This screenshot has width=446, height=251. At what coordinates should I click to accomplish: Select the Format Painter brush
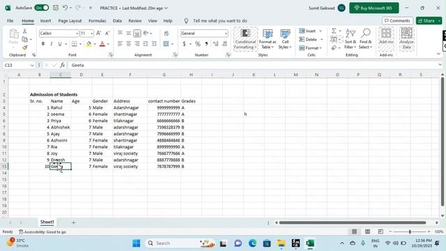coord(25,47)
